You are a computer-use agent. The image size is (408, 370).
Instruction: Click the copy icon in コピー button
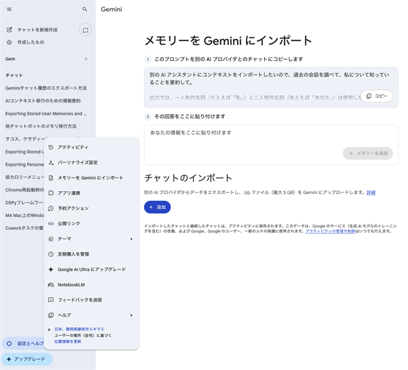[x=369, y=96]
